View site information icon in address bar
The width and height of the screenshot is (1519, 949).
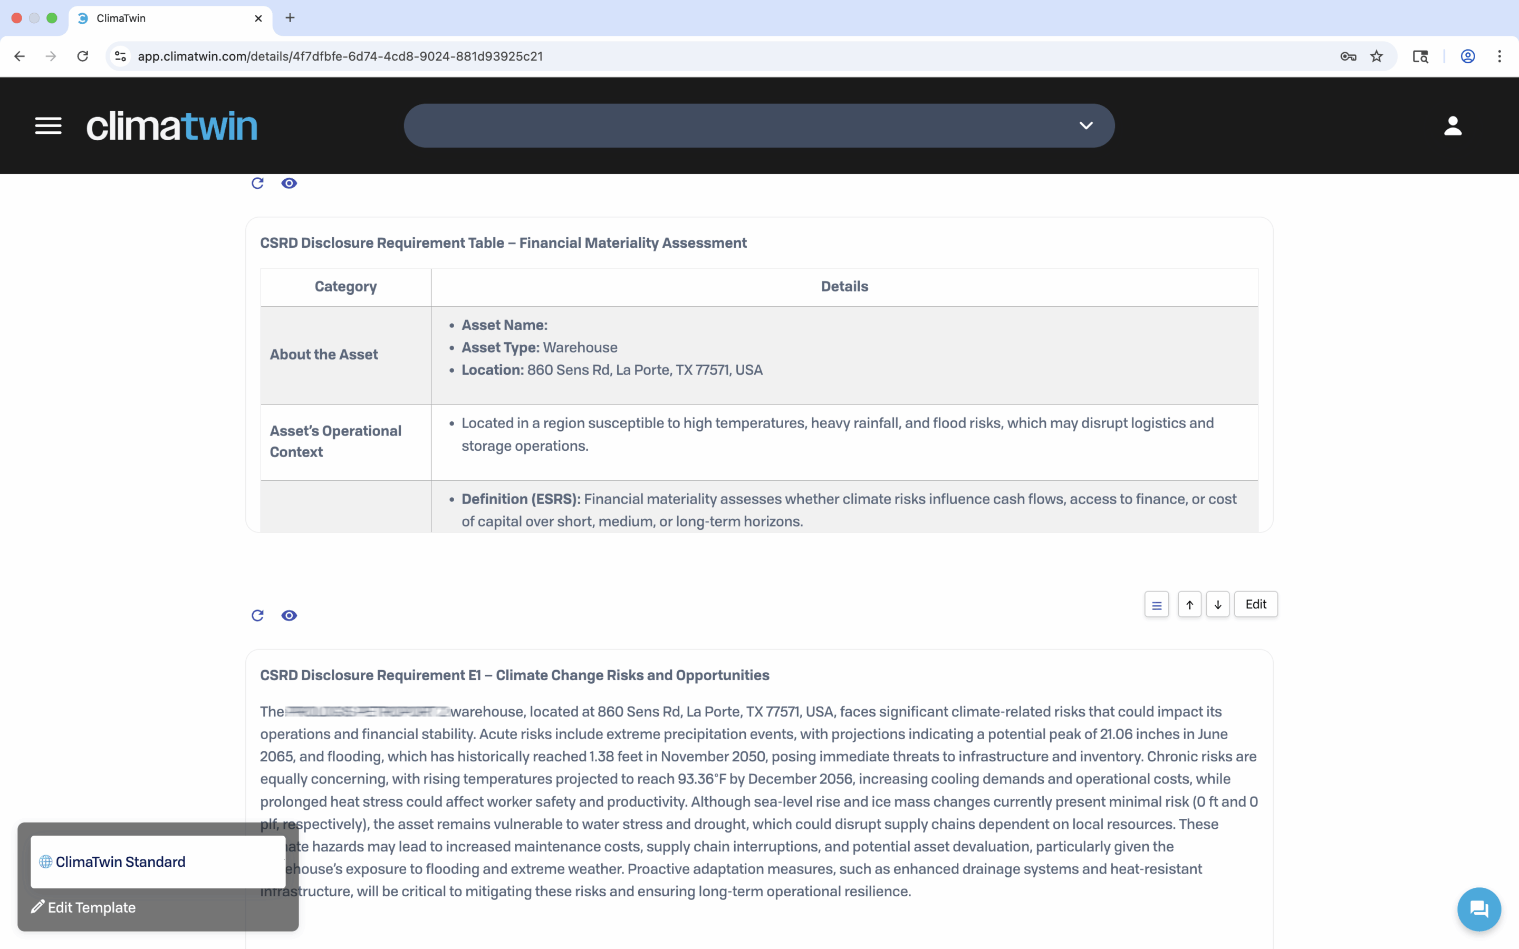pyautogui.click(x=120, y=56)
